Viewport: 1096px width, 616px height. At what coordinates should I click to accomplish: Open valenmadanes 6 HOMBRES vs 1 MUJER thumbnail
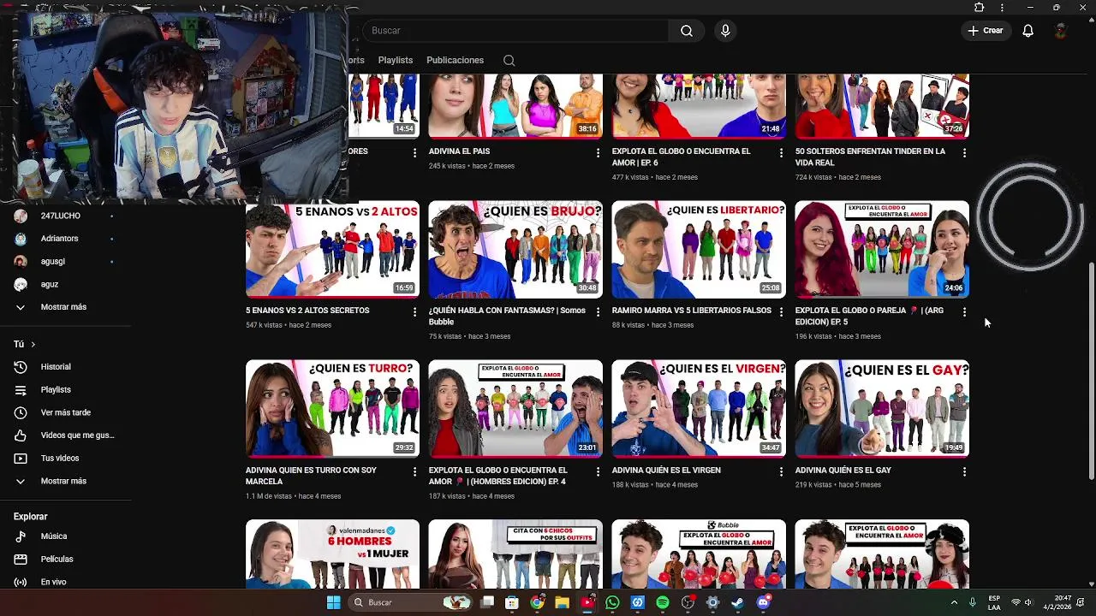tap(332, 554)
